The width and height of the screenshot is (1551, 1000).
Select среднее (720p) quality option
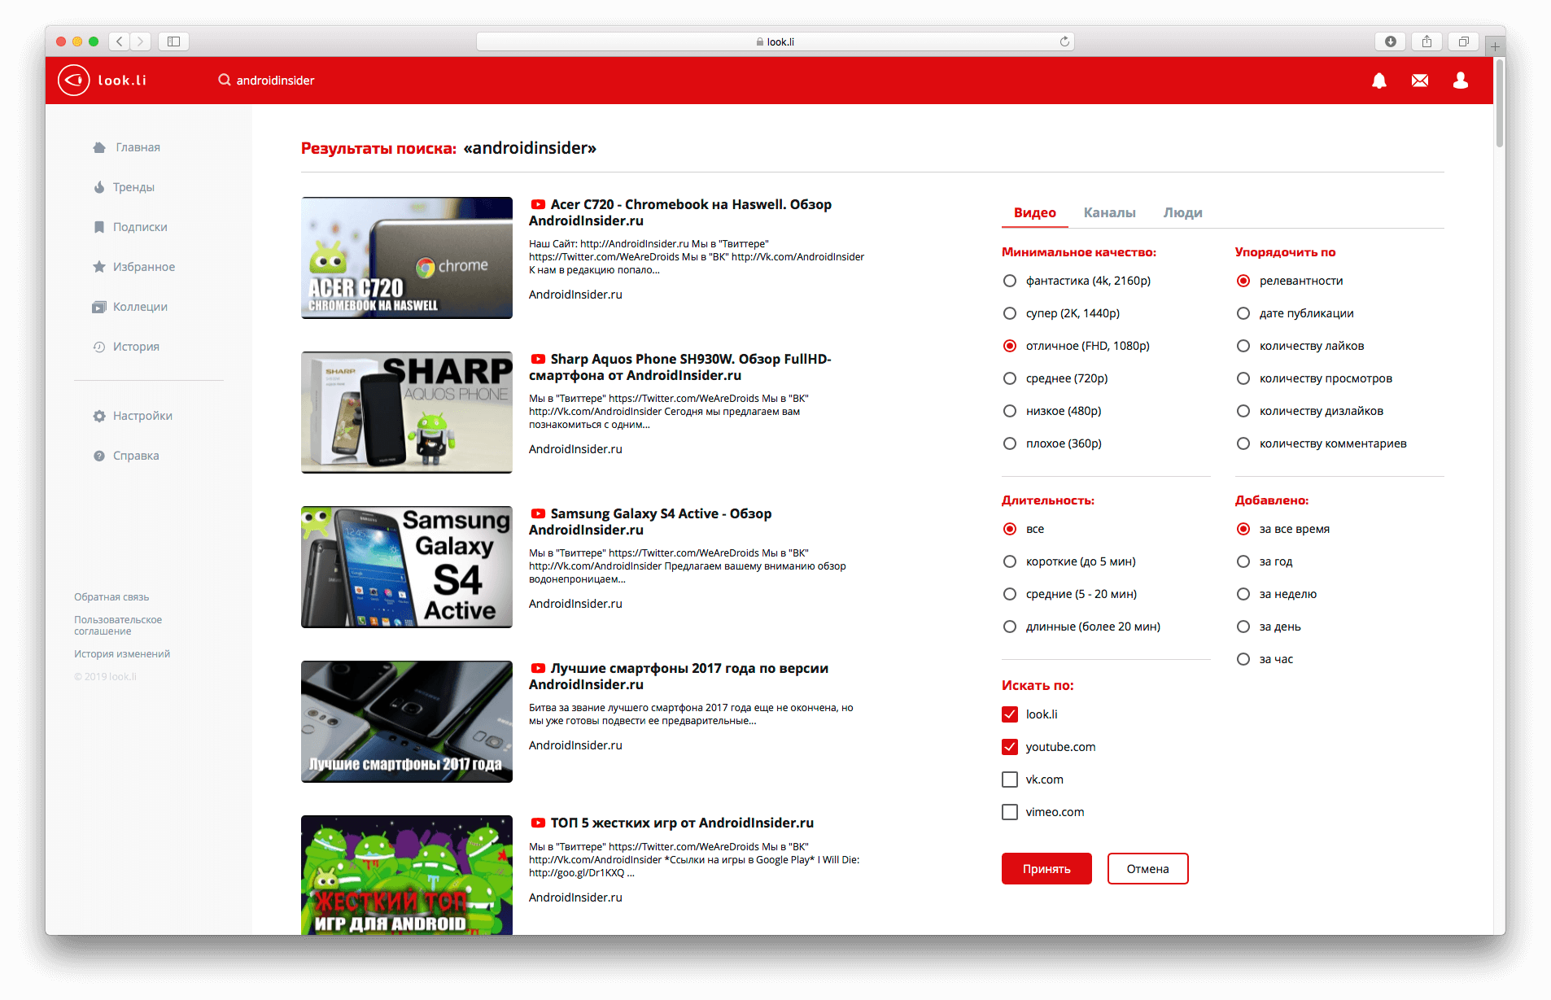[1010, 378]
